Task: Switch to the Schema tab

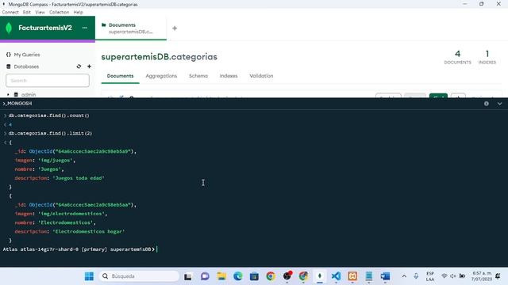Action: (198, 76)
